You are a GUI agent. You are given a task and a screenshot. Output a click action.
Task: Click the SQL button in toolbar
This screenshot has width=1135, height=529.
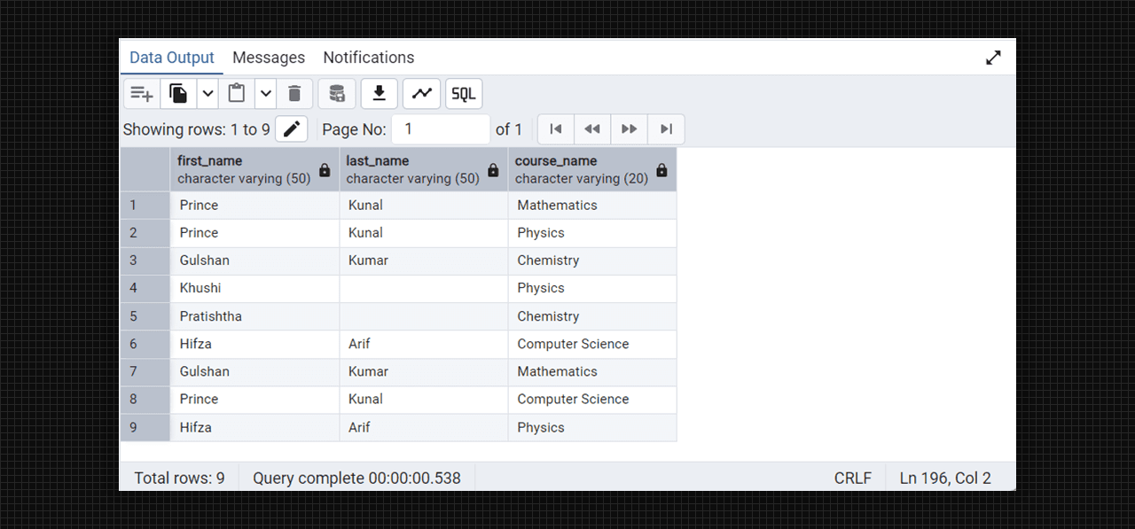click(x=464, y=93)
